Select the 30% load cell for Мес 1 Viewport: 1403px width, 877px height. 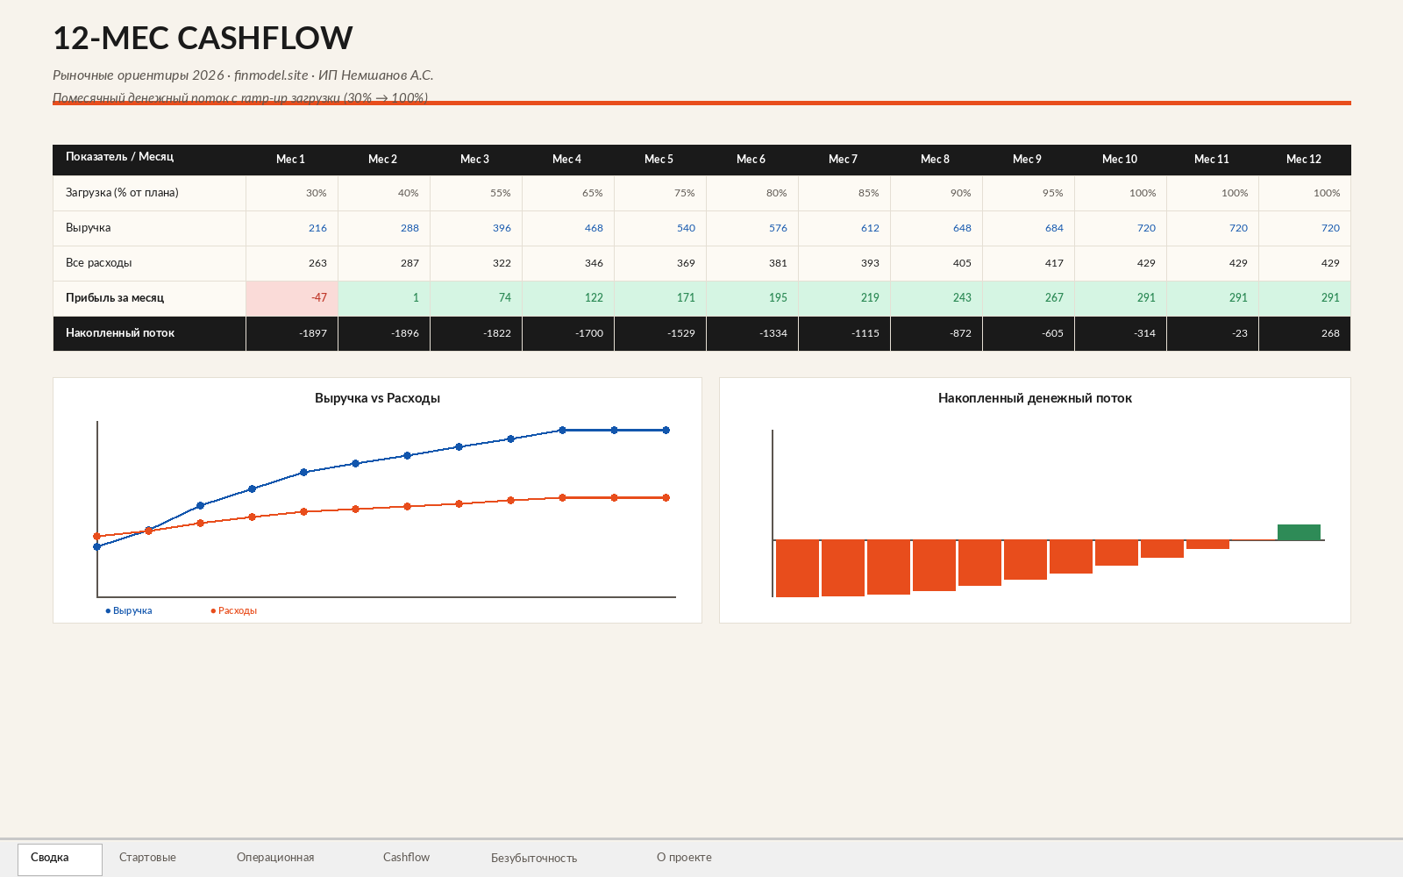coord(292,193)
